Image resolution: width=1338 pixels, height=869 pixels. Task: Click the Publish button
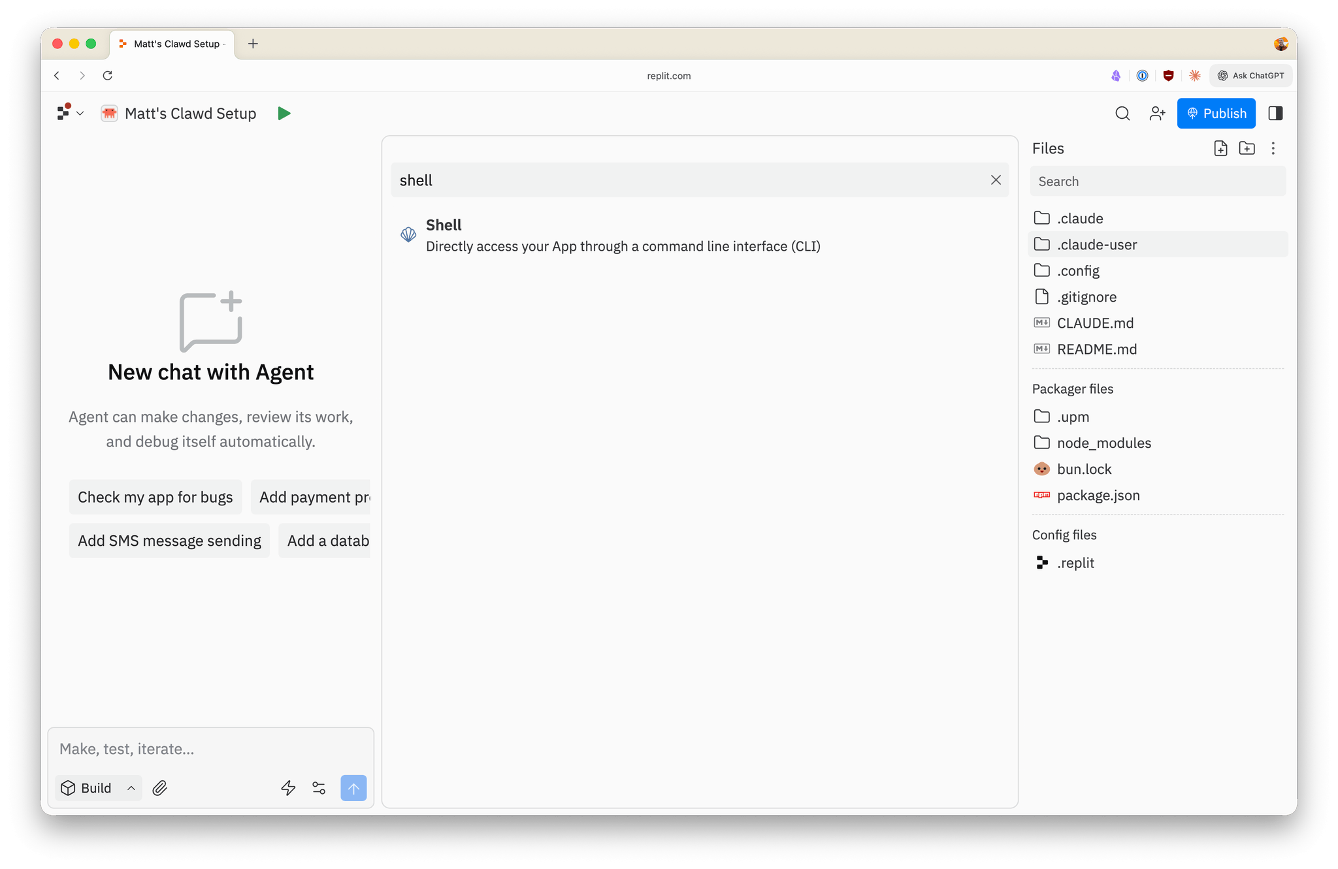(x=1216, y=114)
